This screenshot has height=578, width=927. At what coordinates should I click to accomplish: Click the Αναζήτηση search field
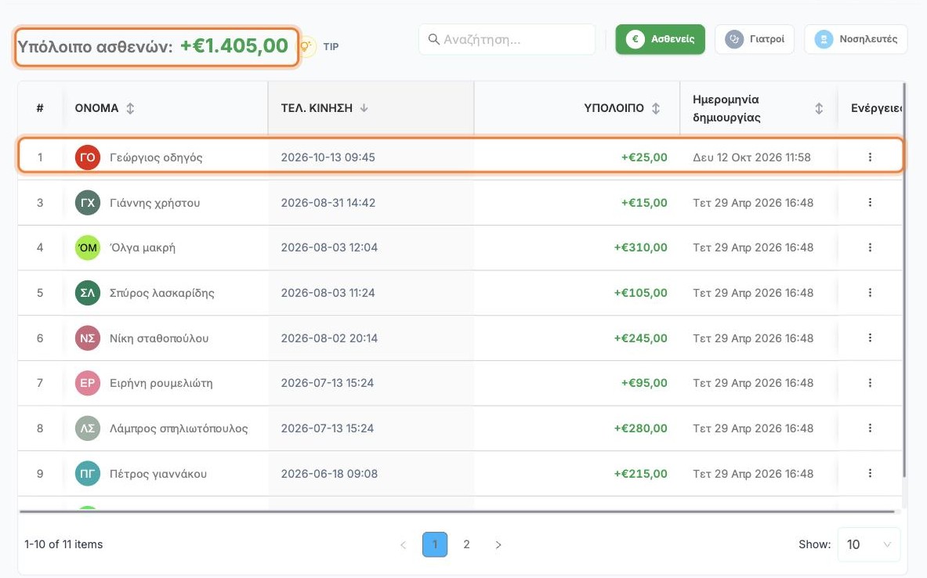507,40
